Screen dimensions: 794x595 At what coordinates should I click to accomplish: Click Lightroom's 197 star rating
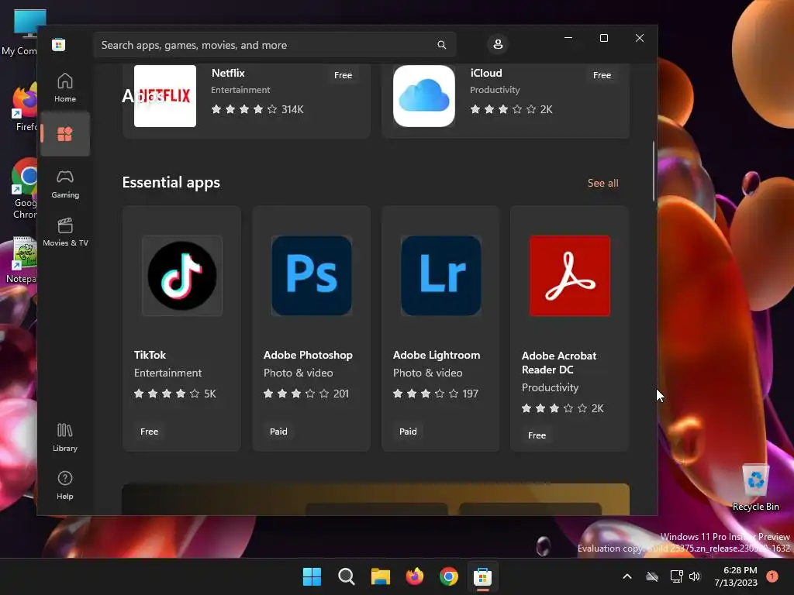click(x=436, y=394)
